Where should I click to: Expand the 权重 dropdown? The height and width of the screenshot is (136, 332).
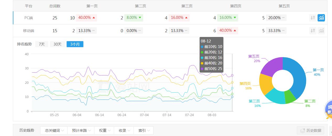104,130
